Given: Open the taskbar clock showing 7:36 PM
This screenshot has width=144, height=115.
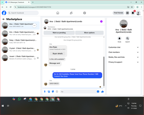Looking at the screenshot, I should [134, 106].
